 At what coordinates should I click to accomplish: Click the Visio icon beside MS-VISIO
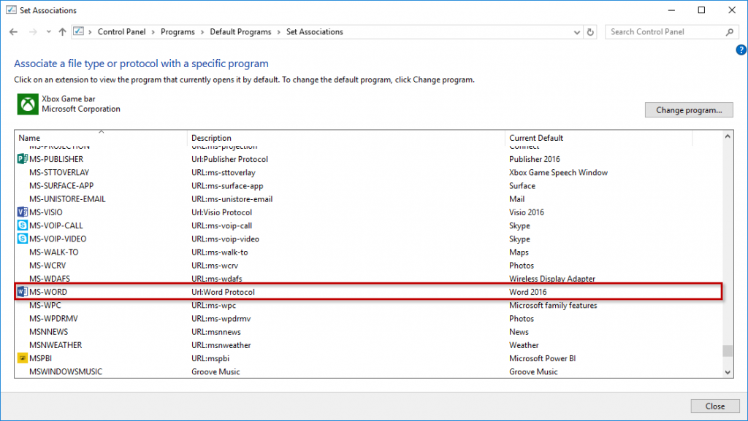click(x=21, y=212)
